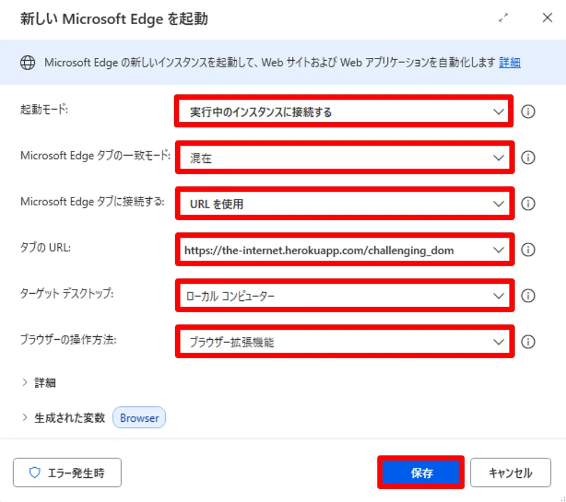Open the ブラウザー拡張機能 dropdown
Image resolution: width=566 pixels, height=502 pixels.
(345, 342)
